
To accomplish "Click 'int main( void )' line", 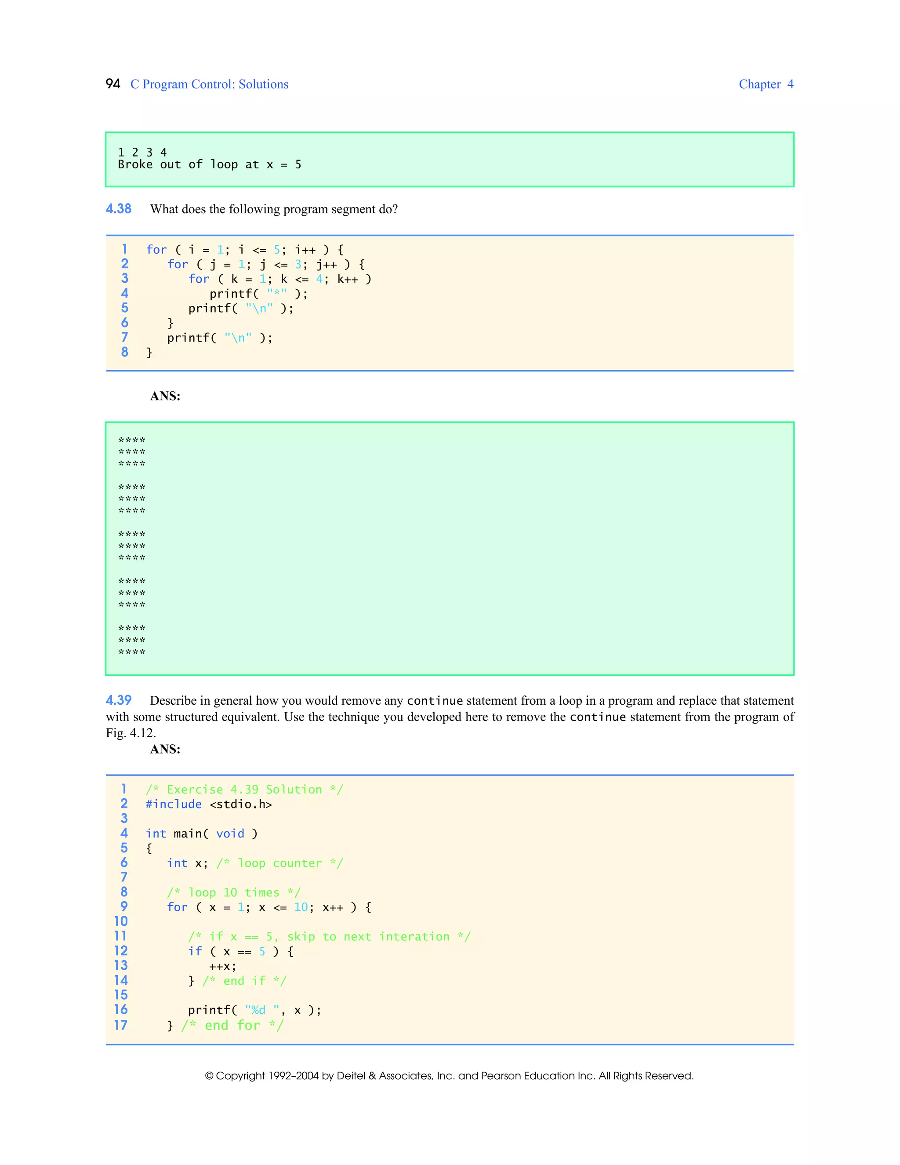I will click(202, 834).
